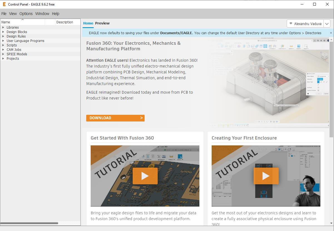Click the EAGLE logo icon in title bar

click(4, 4)
